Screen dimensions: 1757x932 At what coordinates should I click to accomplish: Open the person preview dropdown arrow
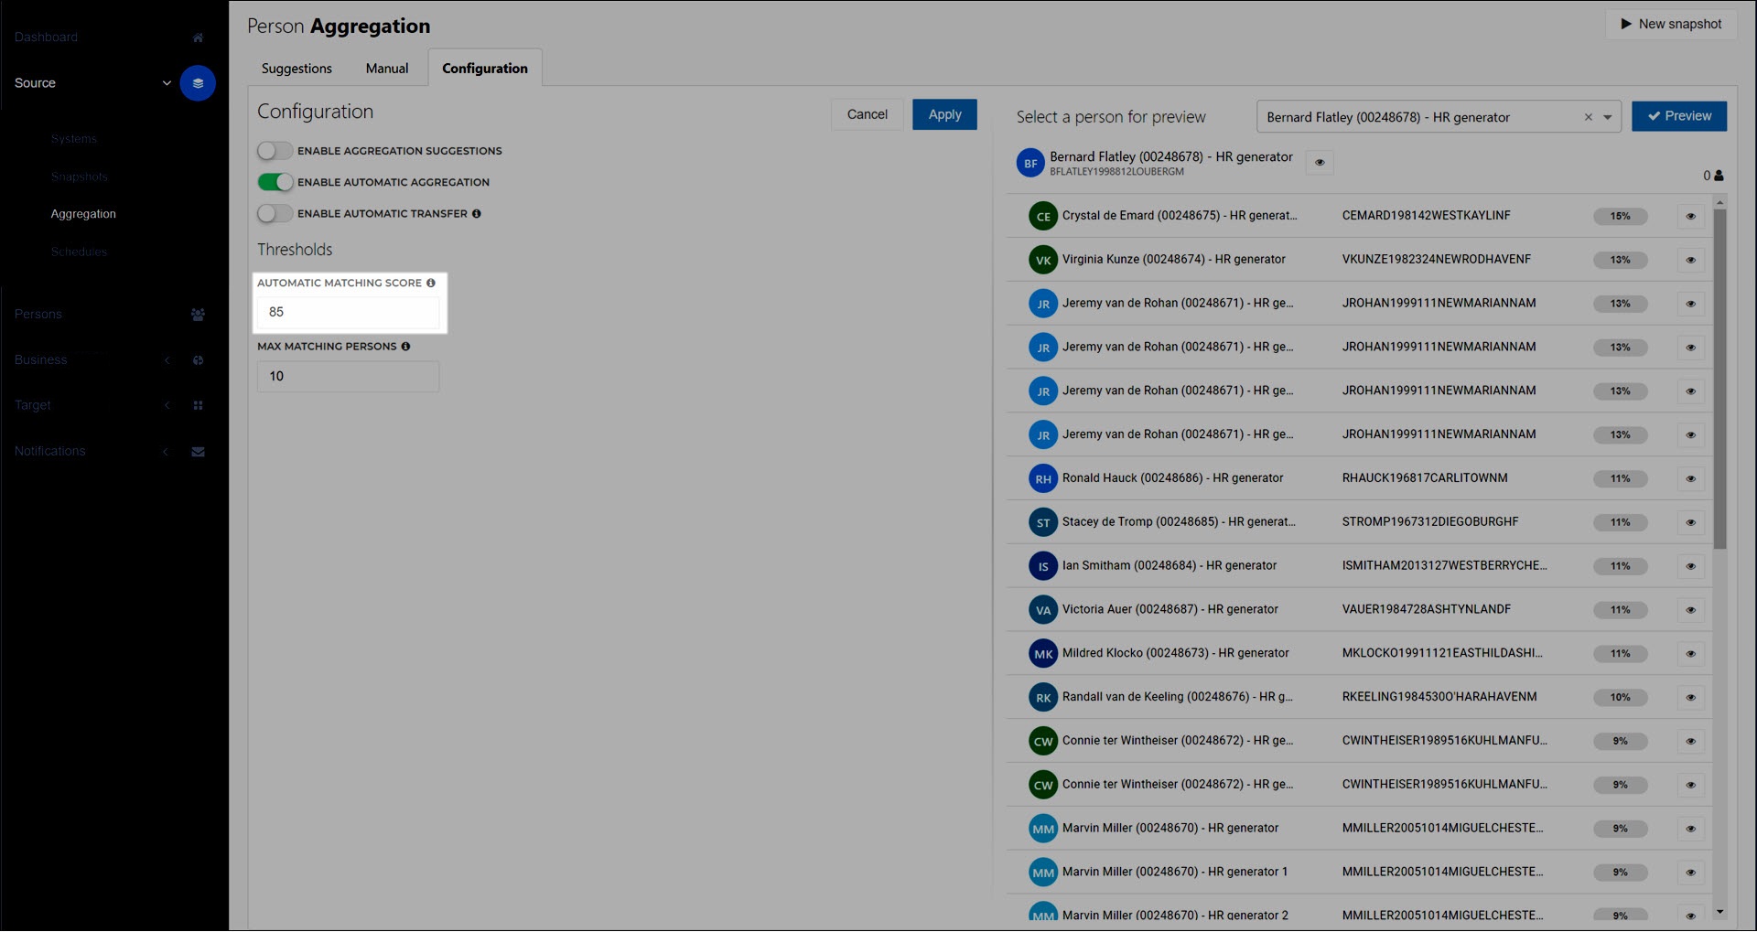1608,117
